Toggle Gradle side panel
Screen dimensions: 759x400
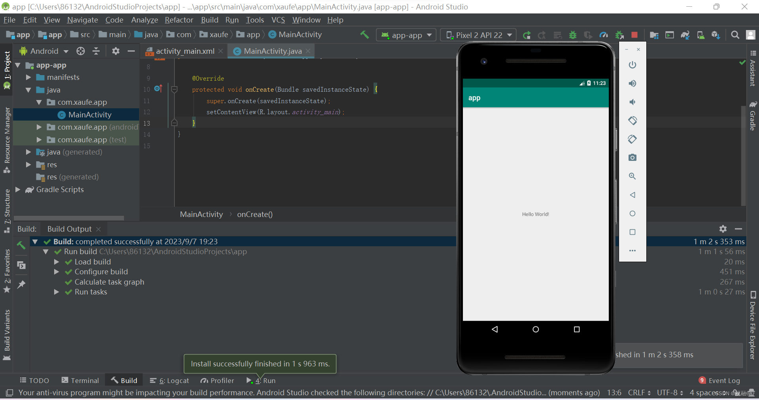click(x=753, y=115)
